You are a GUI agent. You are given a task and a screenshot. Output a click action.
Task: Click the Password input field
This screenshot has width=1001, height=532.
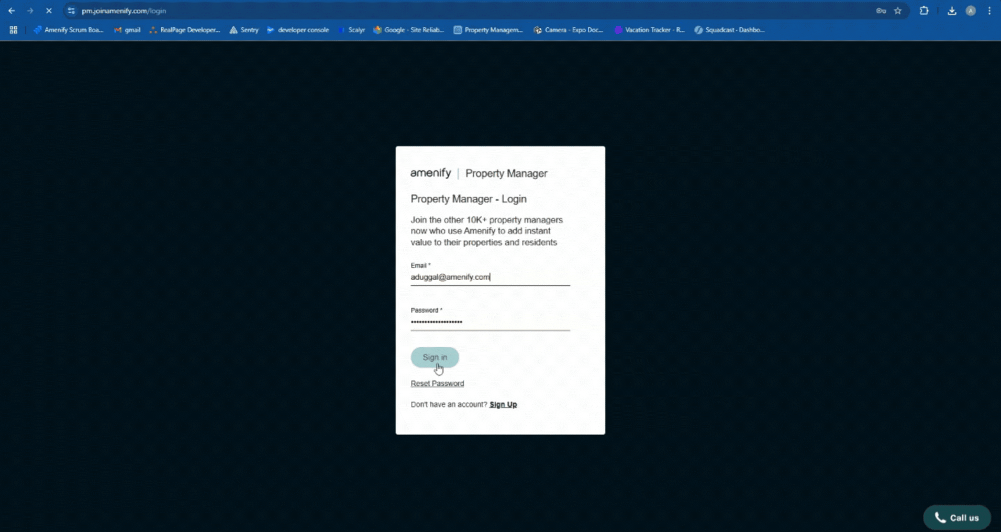click(x=490, y=322)
